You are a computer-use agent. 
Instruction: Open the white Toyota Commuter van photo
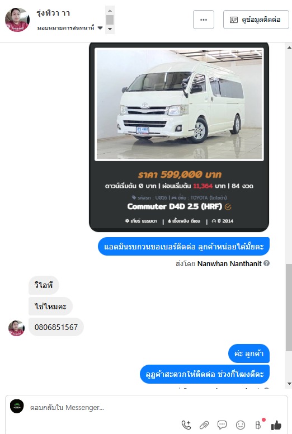179,104
